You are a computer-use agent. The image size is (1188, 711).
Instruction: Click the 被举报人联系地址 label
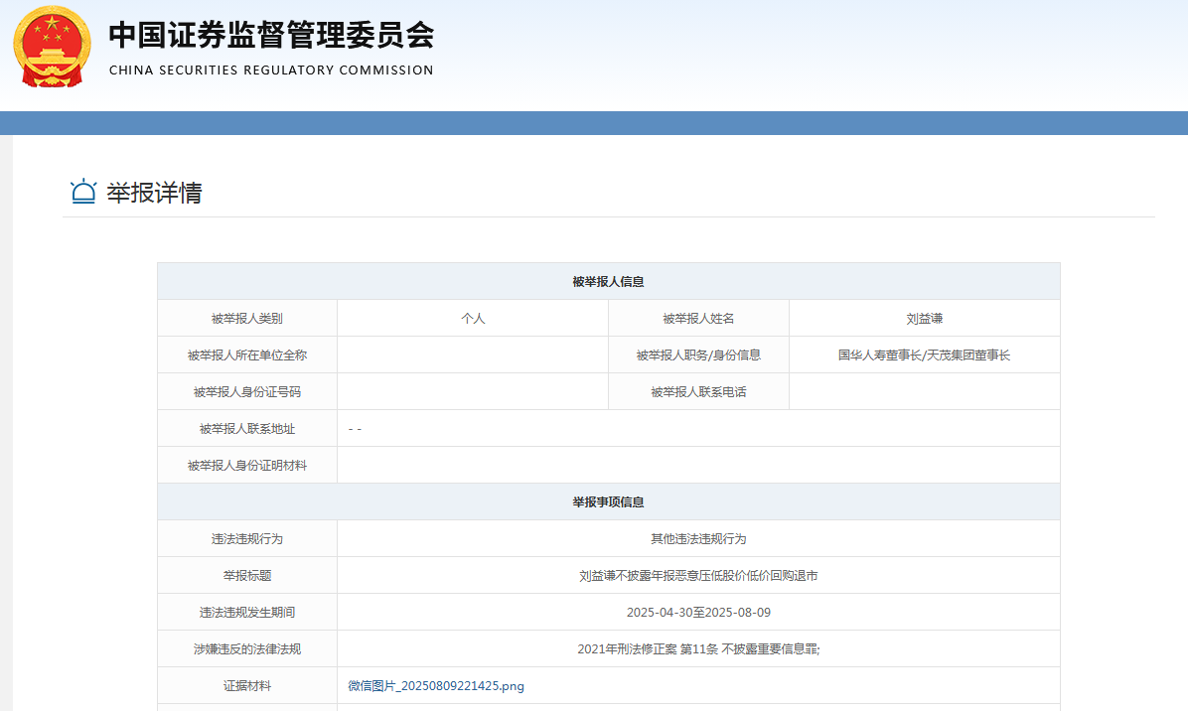(x=247, y=429)
